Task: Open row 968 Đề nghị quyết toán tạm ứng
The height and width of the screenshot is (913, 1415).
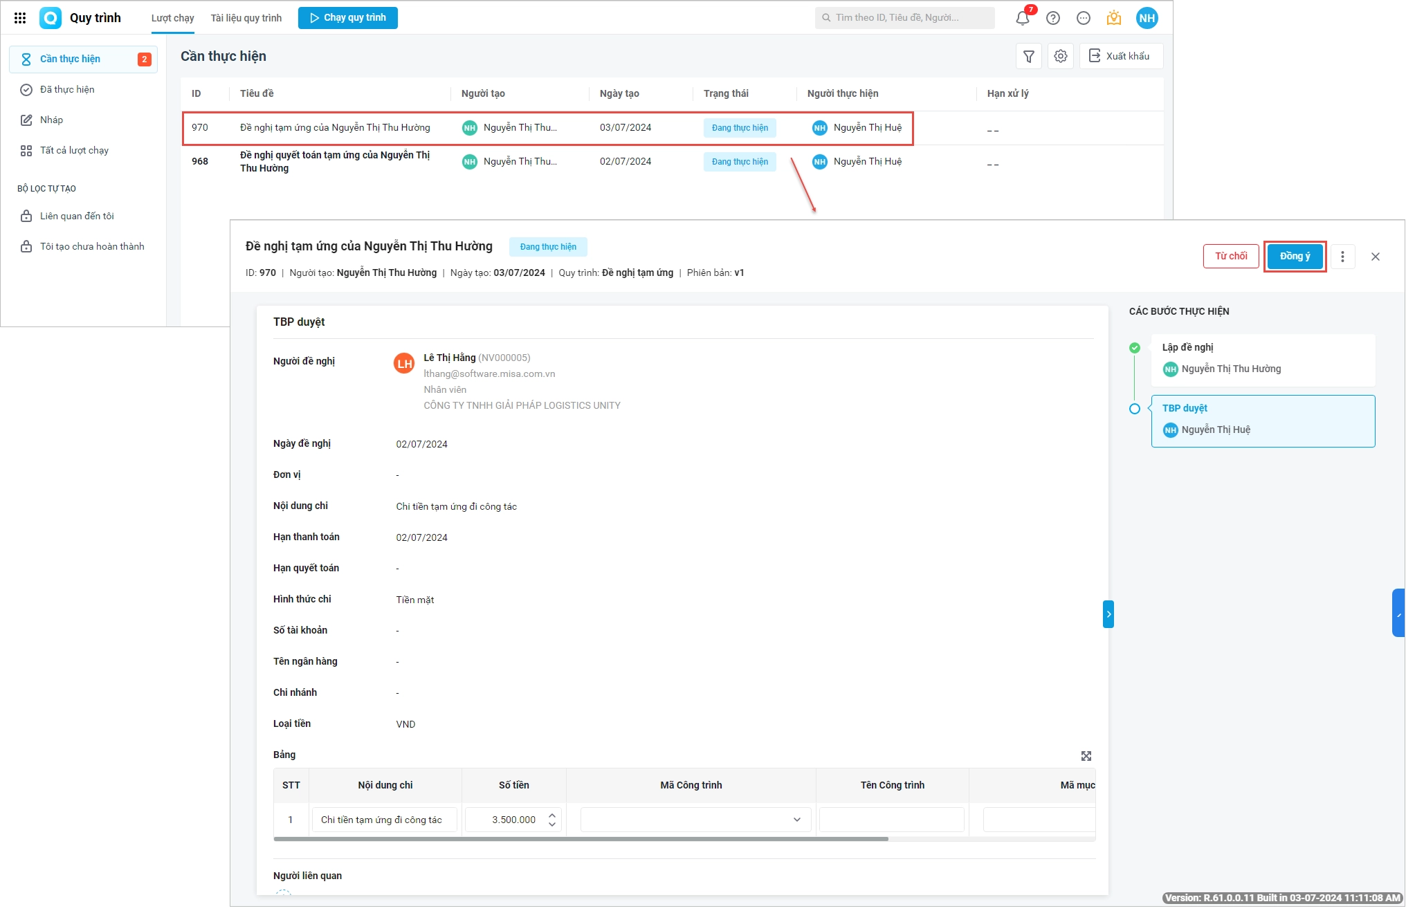Action: [672, 162]
